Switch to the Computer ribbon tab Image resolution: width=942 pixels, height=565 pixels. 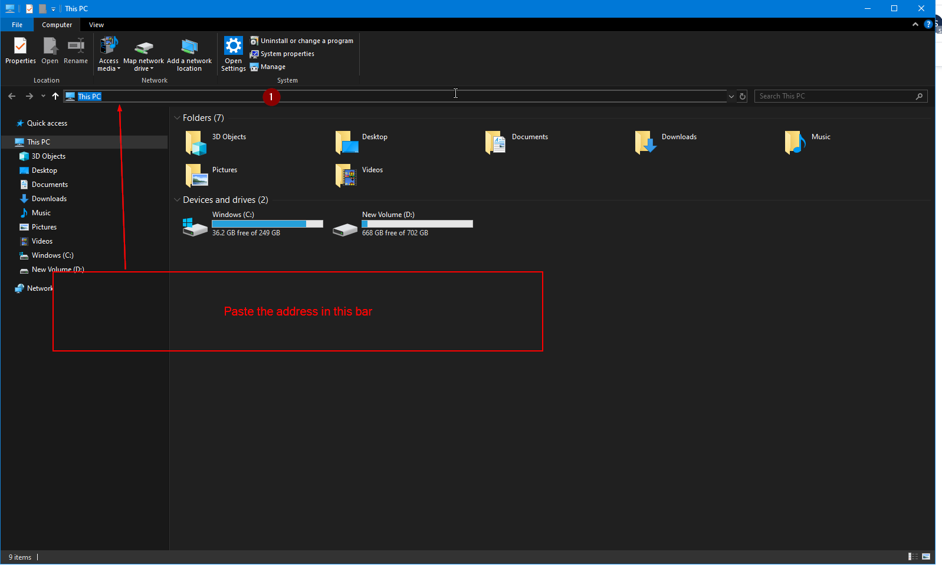(x=57, y=25)
